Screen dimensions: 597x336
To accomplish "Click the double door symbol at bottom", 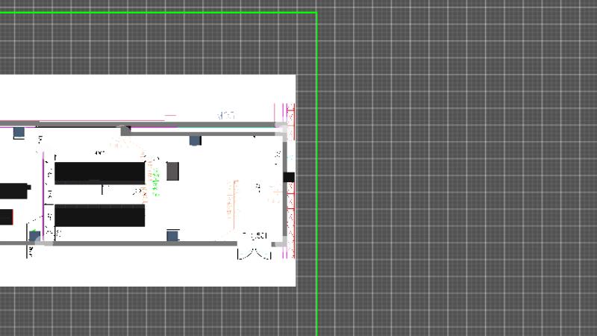I will pyautogui.click(x=254, y=249).
